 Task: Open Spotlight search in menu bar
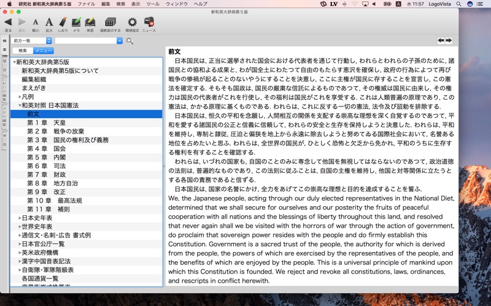pyautogui.click(x=458, y=4)
